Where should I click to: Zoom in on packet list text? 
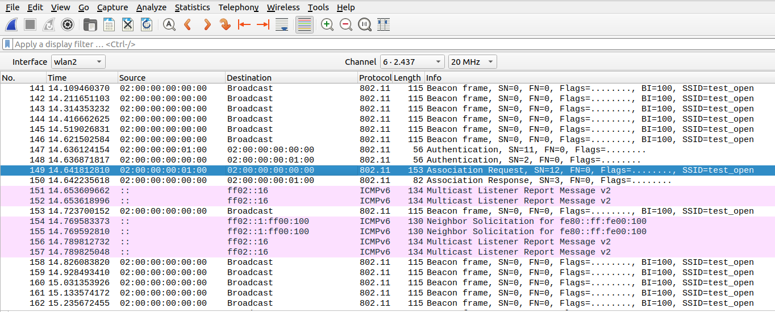(x=327, y=24)
